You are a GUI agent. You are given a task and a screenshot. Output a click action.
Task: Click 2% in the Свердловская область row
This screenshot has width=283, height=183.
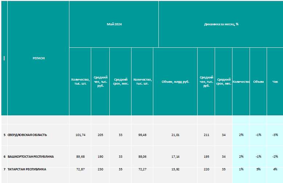241,135
